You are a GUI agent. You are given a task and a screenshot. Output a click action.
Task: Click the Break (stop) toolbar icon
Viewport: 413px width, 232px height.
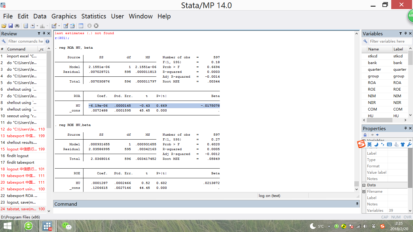[96, 26]
